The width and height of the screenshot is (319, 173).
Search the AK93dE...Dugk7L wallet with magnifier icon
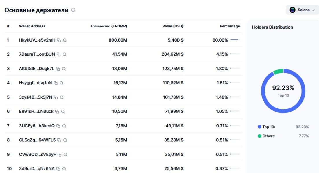tap(64, 69)
